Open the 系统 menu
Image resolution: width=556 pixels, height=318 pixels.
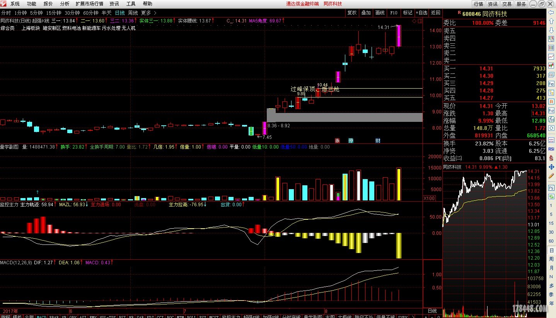15,4
